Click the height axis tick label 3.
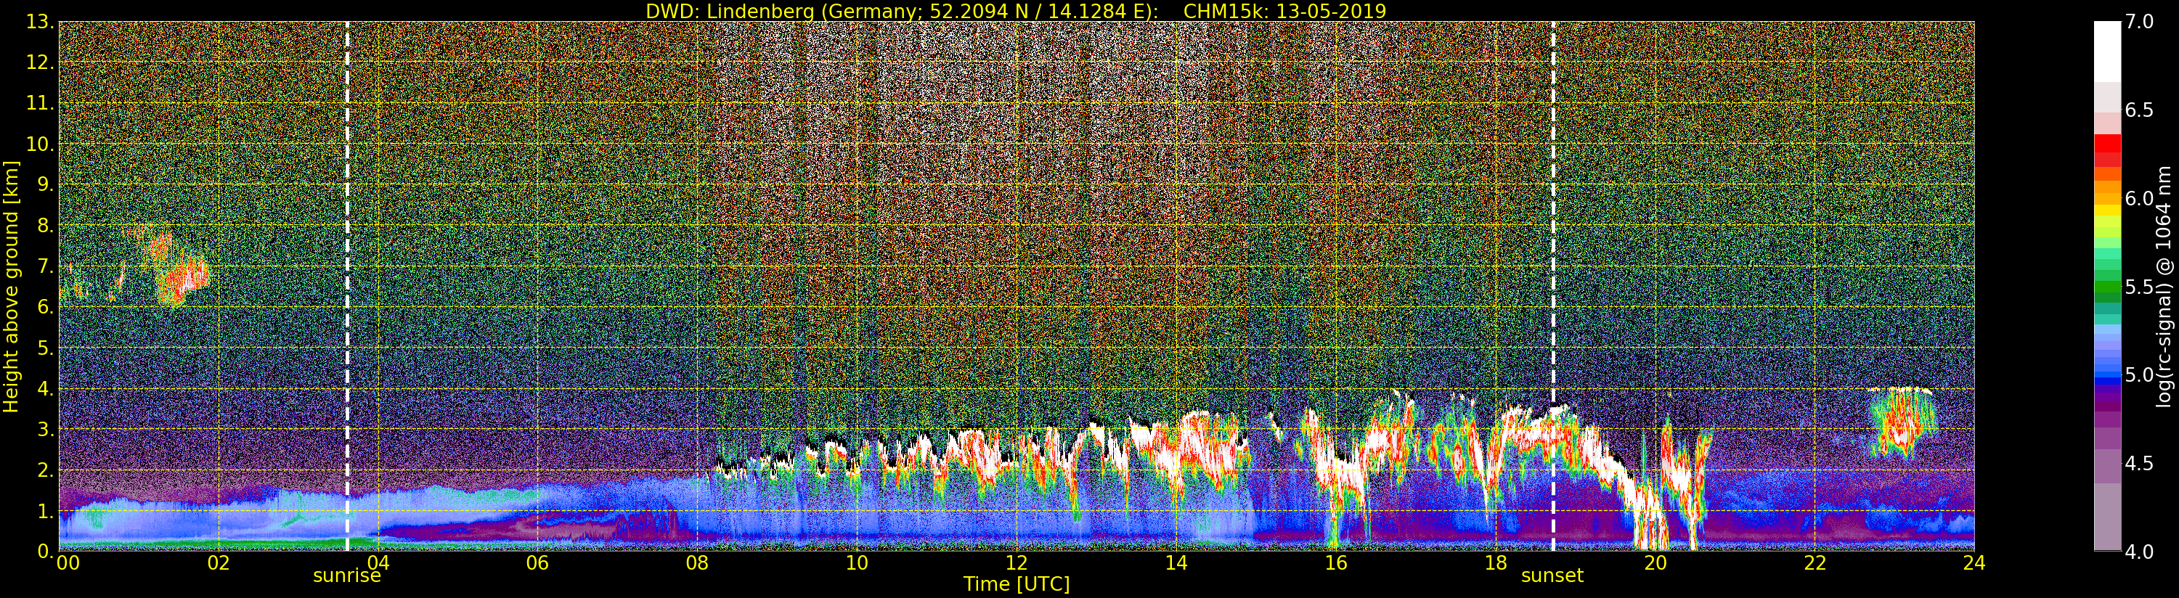Viewport: 2179px width, 598px height. click(x=45, y=429)
